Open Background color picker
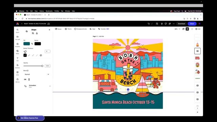 point(81,29)
